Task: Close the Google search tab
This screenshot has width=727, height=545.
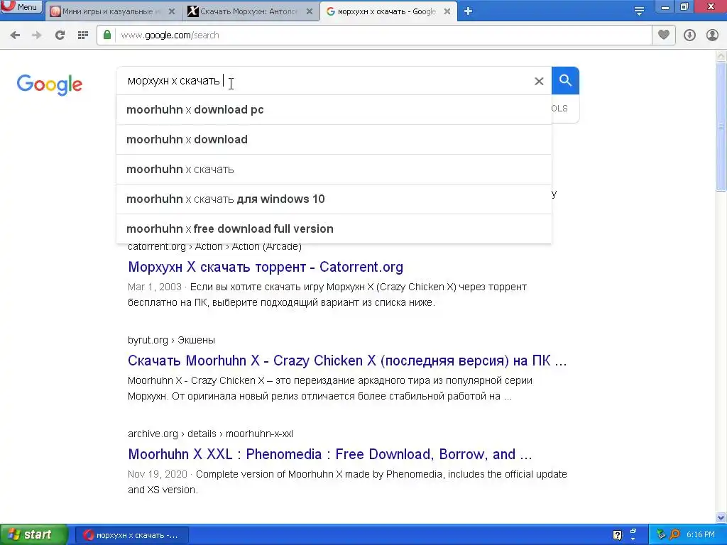Action: 447,11
